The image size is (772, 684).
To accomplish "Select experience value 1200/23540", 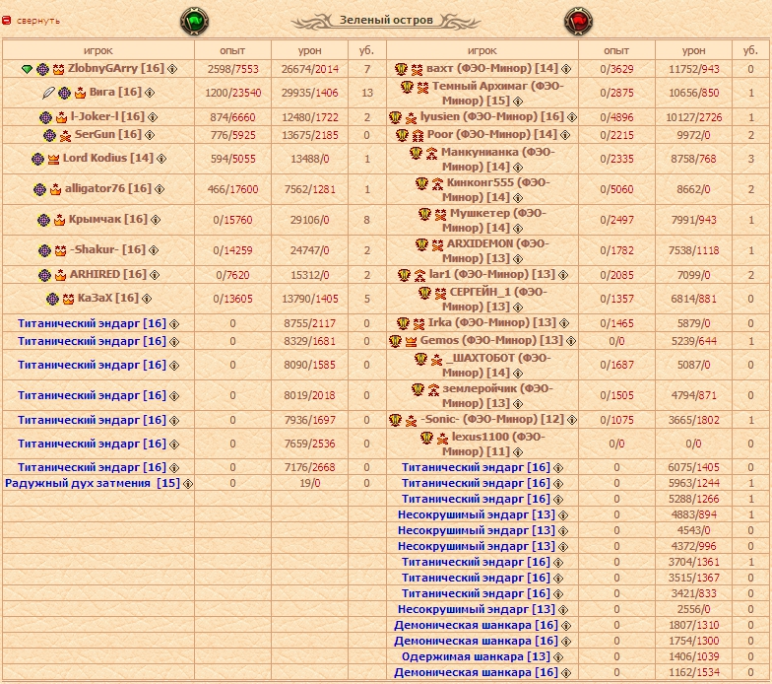I will (x=232, y=93).
